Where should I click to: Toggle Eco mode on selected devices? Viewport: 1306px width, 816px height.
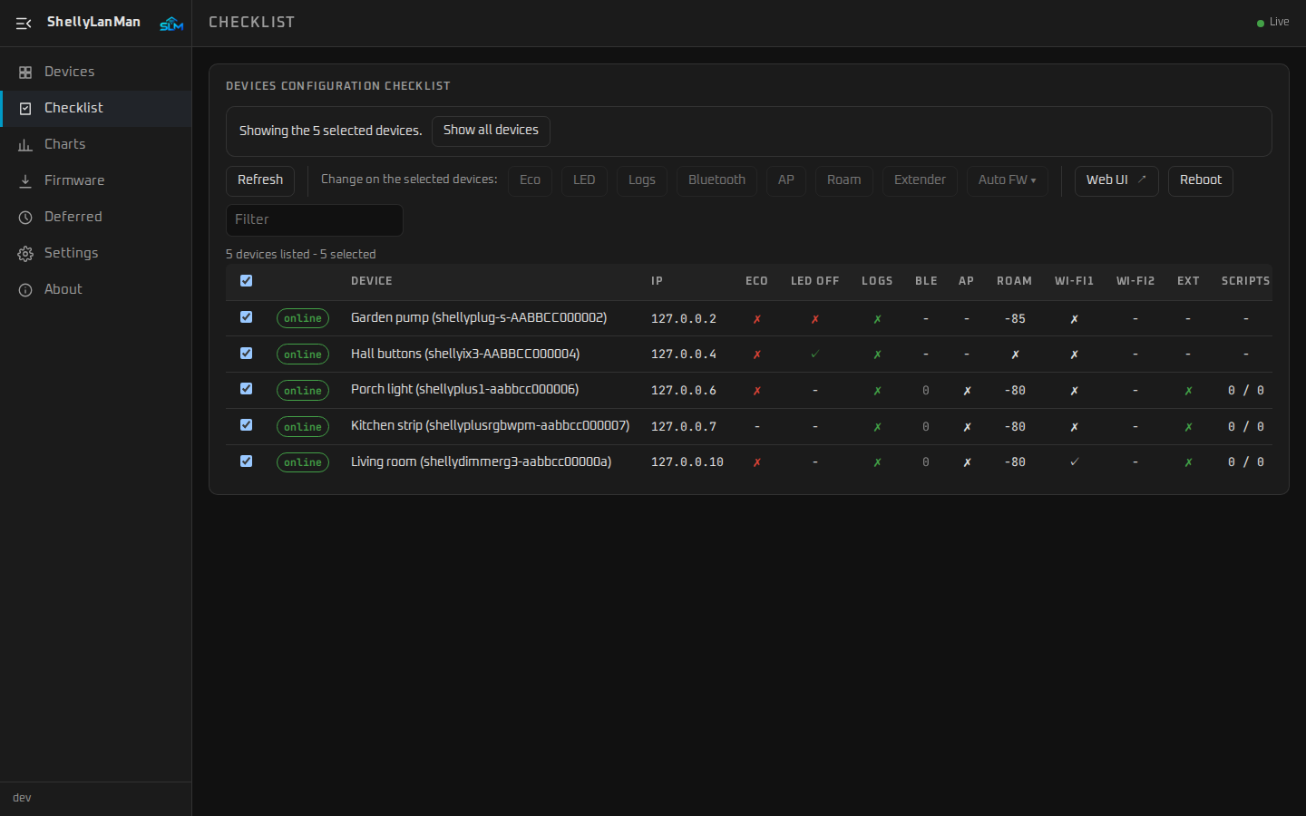530,180
